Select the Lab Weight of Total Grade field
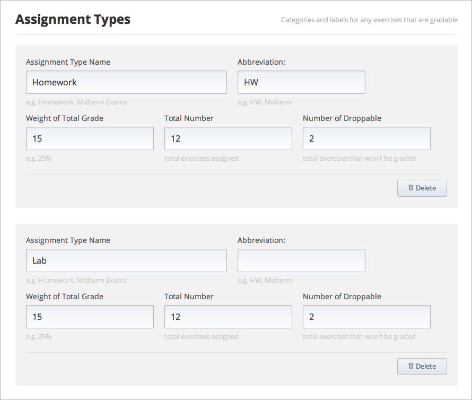Image resolution: width=472 pixels, height=400 pixels. pos(90,317)
